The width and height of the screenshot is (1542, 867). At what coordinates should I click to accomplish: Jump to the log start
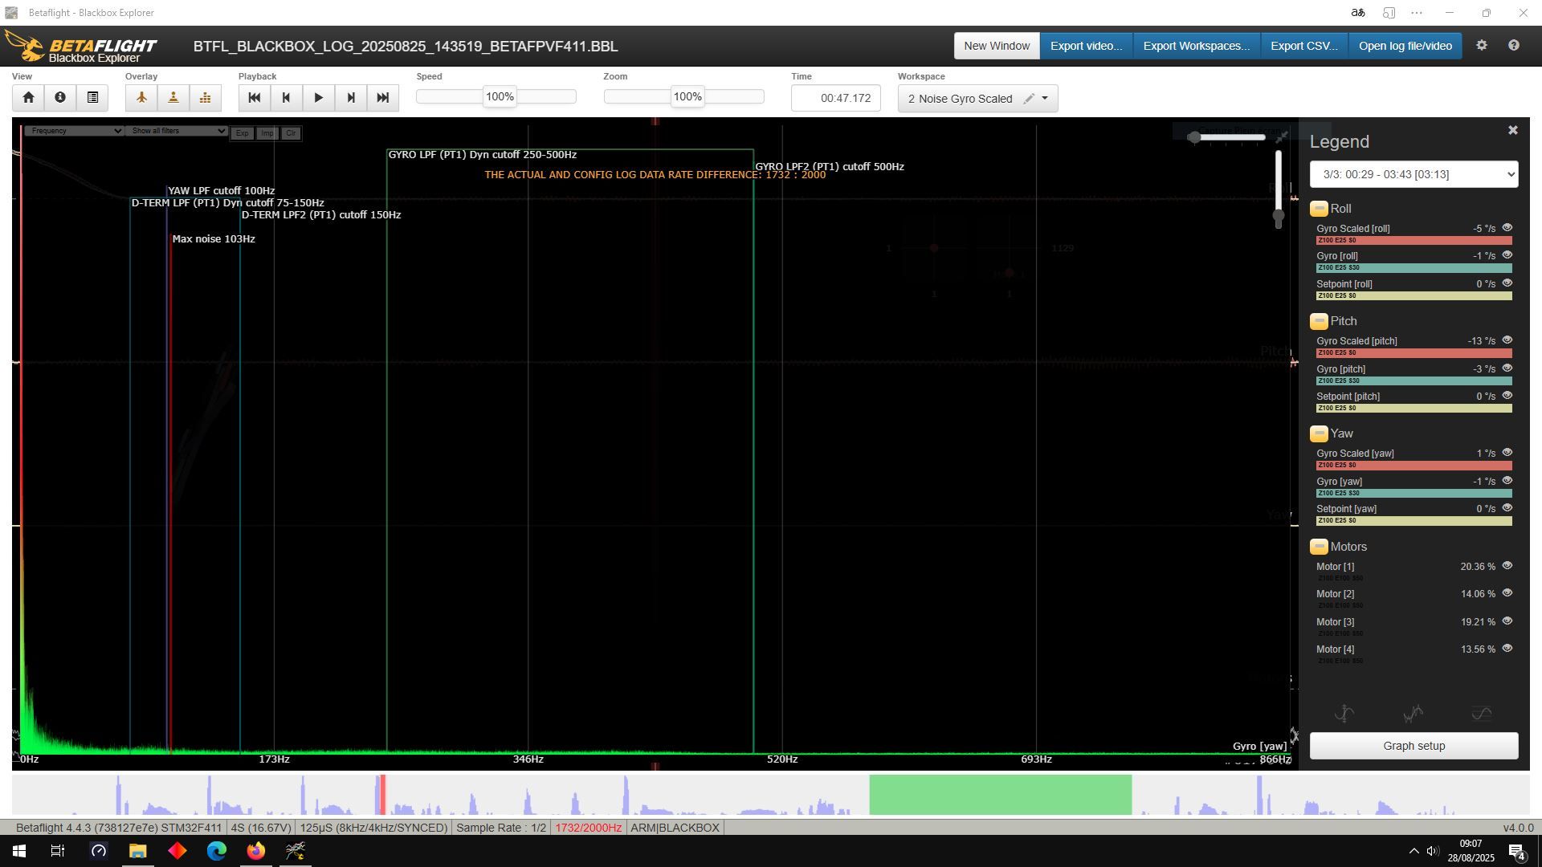point(255,98)
